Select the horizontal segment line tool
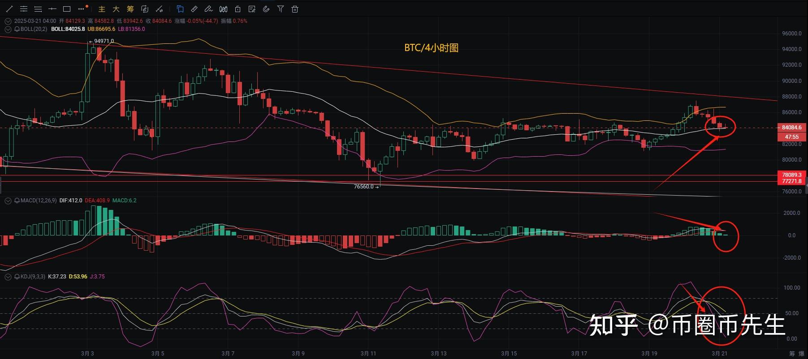 tap(52, 9)
